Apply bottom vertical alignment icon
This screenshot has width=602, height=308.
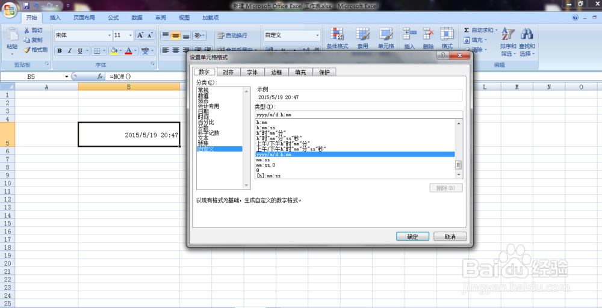point(186,35)
